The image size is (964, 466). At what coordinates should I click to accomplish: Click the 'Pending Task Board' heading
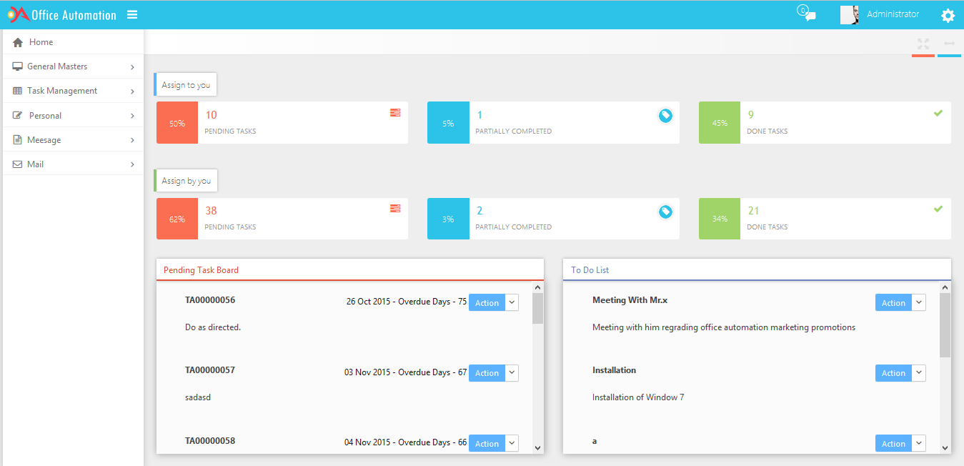pos(201,270)
